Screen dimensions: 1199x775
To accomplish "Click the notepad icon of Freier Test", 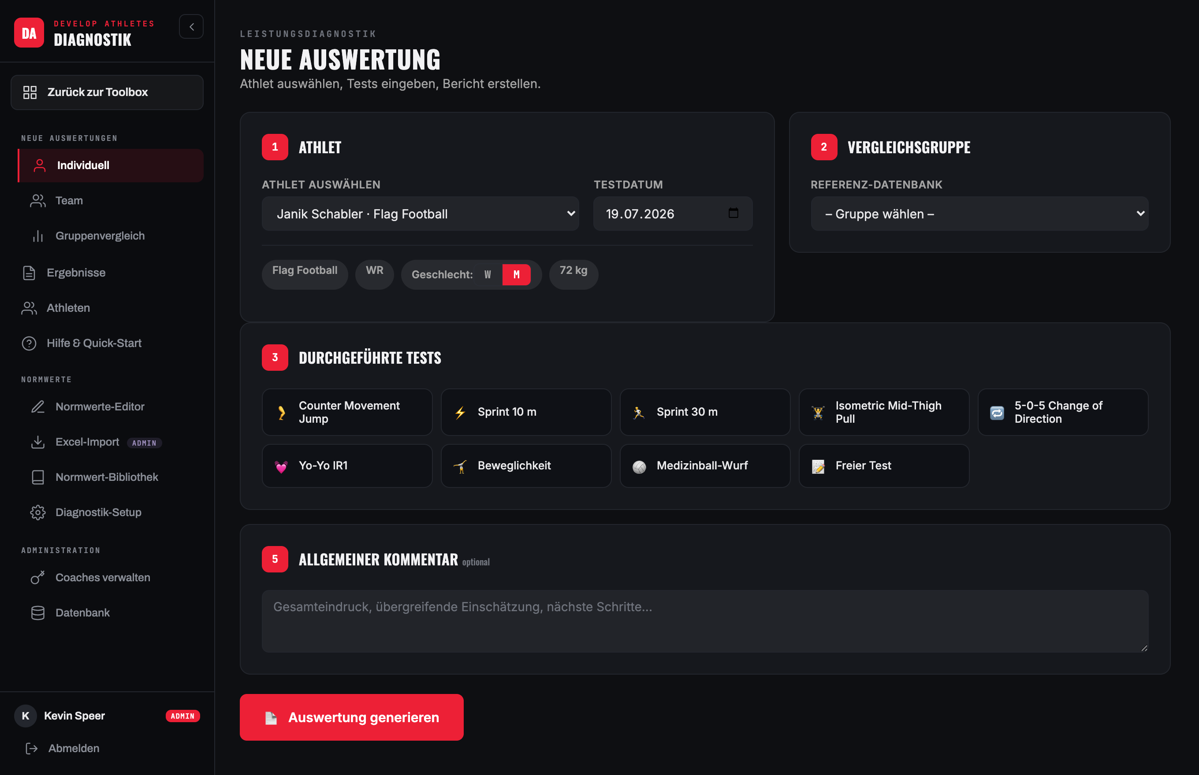I will 818,466.
